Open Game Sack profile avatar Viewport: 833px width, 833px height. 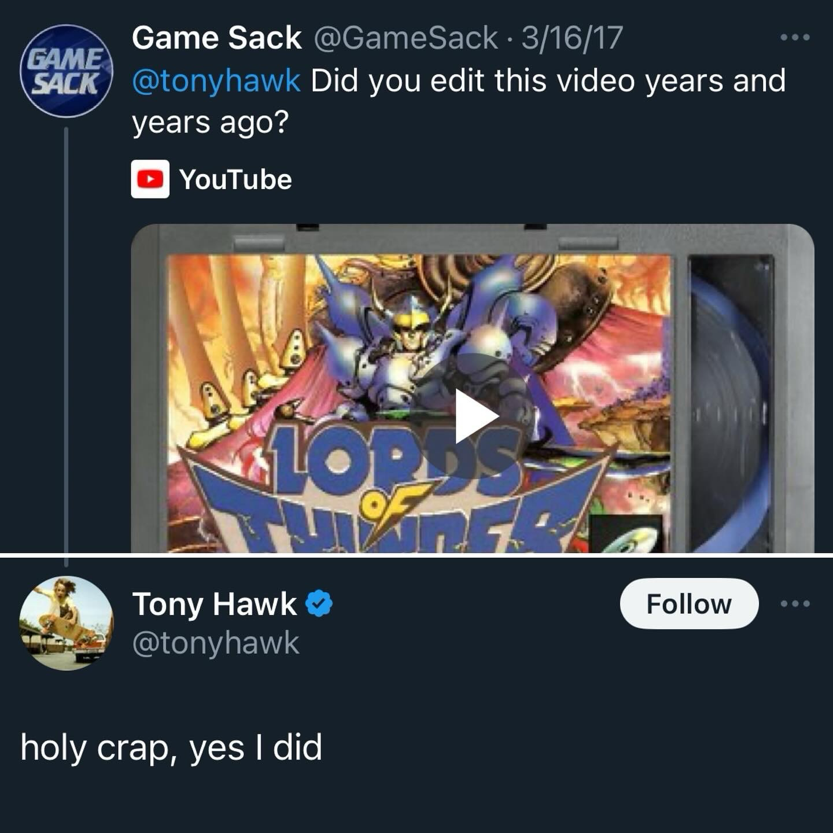point(66,71)
